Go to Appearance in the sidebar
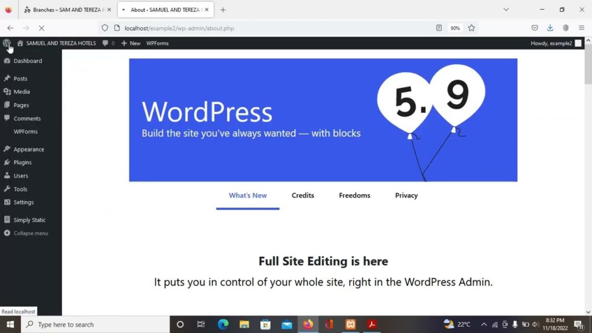Viewport: 592px width, 333px height. [x=28, y=149]
